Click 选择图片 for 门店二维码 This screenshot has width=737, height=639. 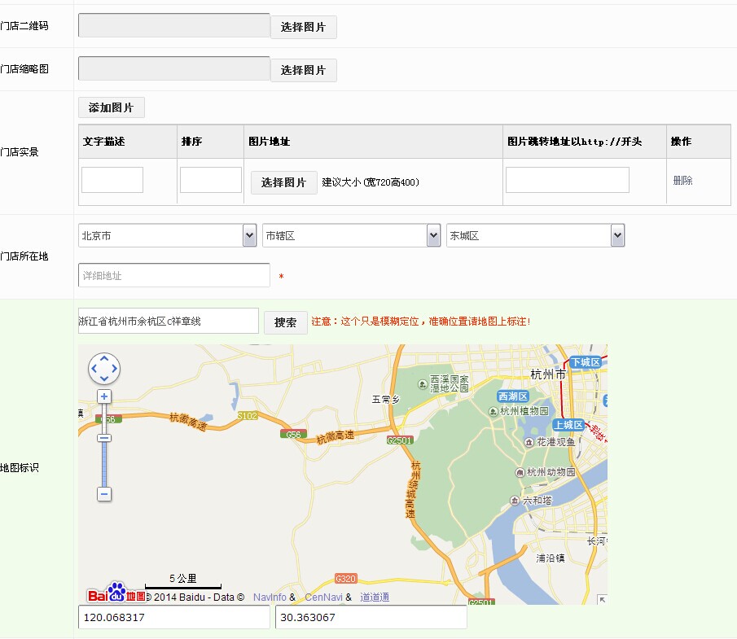tap(303, 27)
